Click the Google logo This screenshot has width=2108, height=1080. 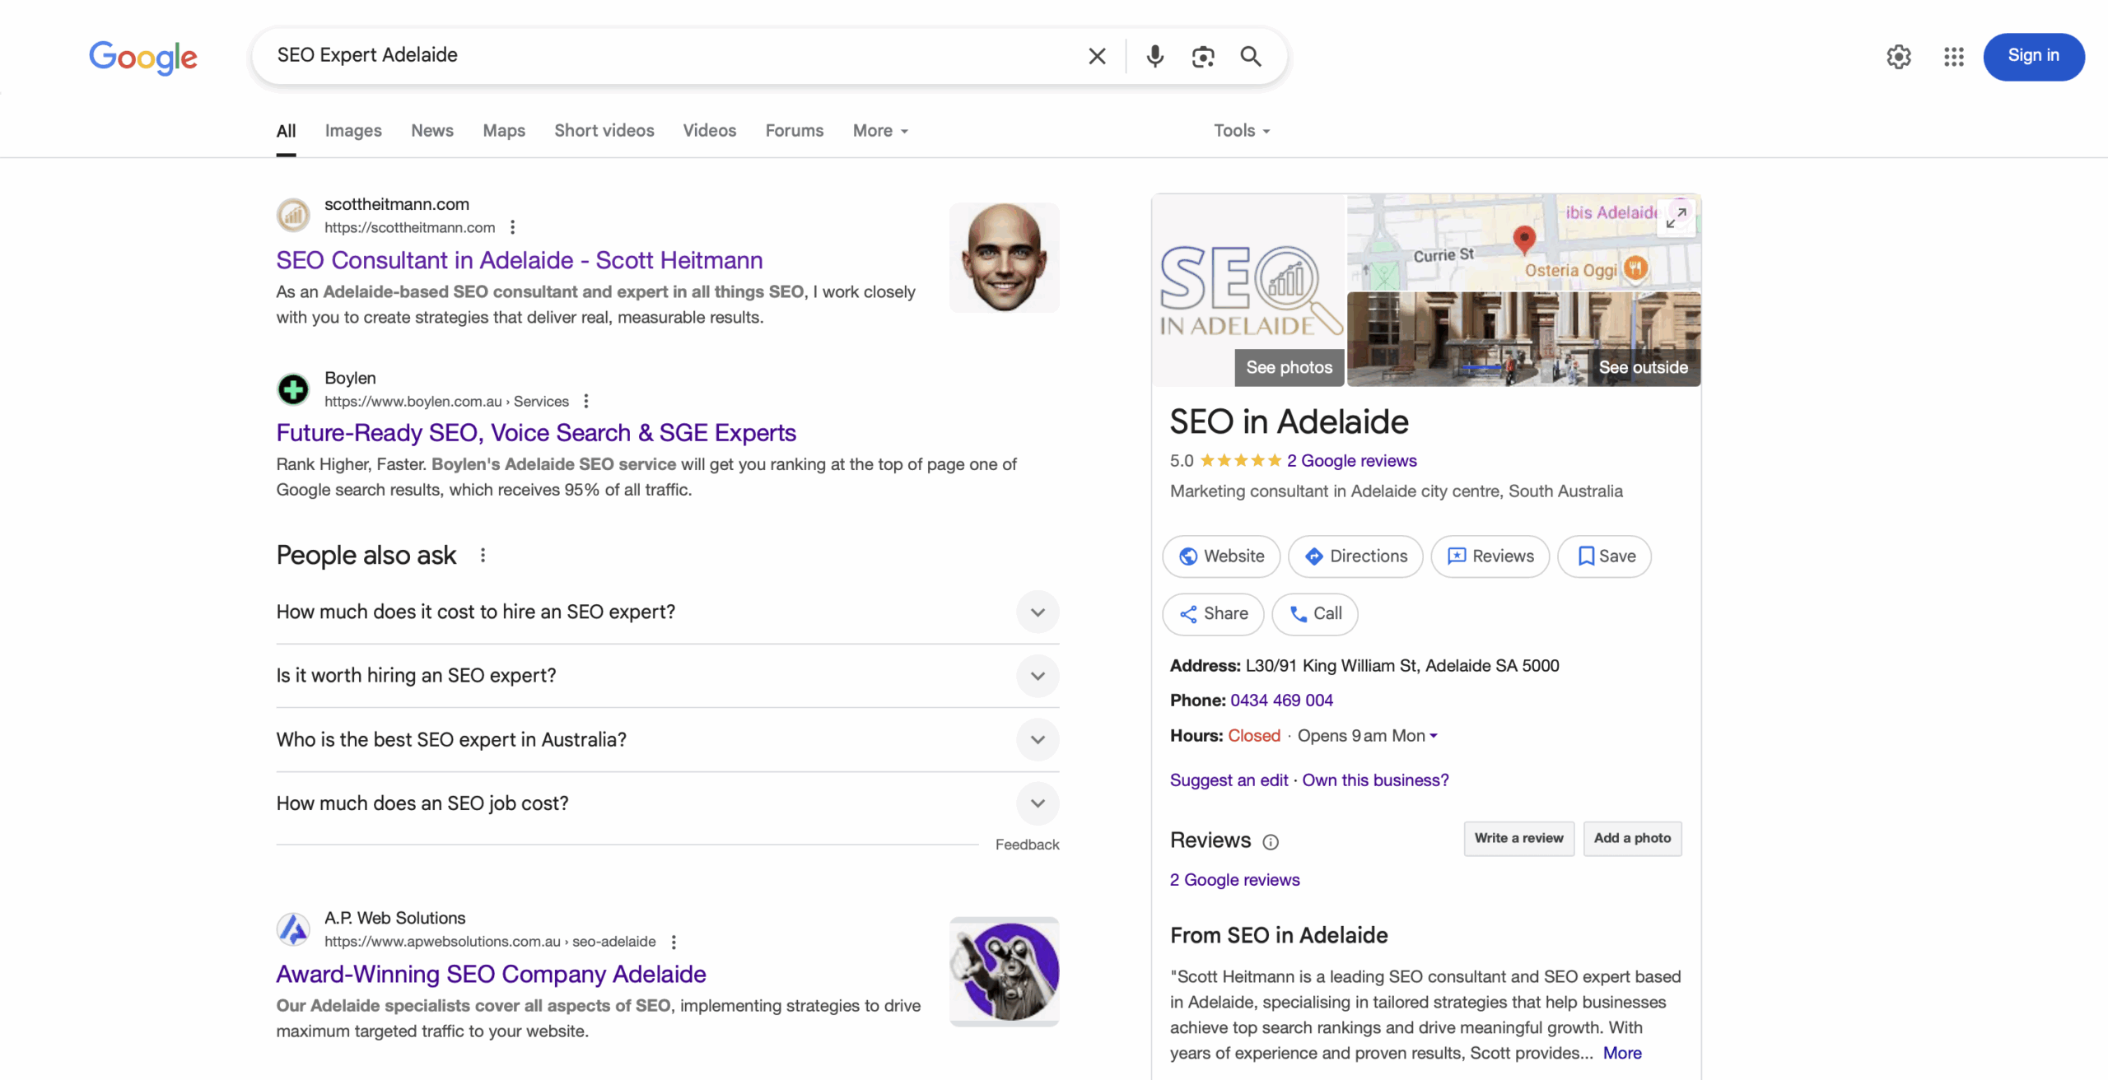pos(143,57)
